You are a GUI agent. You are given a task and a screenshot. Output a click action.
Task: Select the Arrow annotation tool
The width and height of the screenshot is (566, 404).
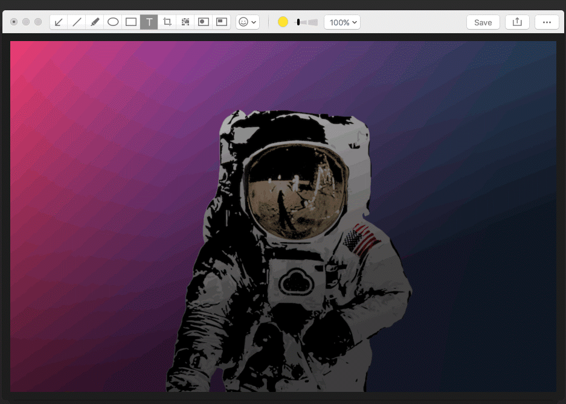[x=59, y=22]
